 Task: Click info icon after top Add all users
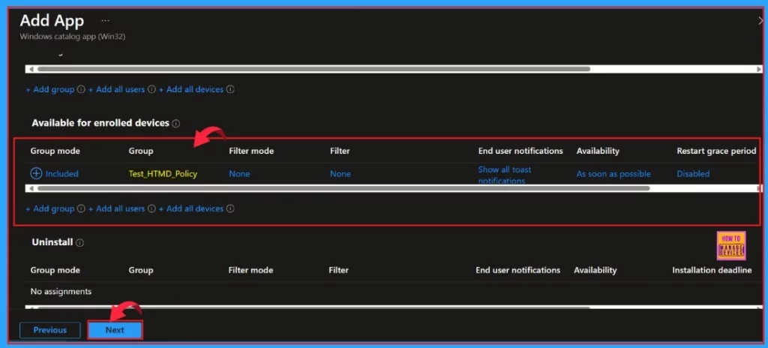[151, 90]
